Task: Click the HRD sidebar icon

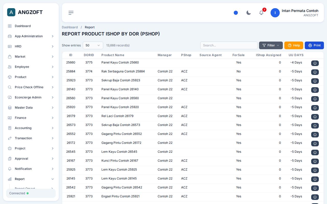Action: 10,46
